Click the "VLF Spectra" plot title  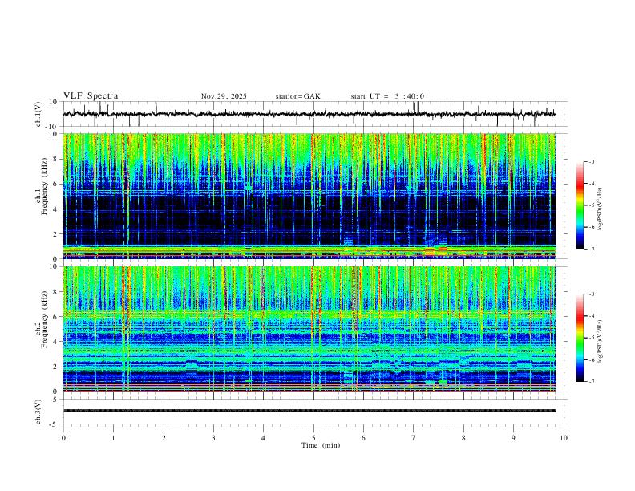[x=91, y=96]
